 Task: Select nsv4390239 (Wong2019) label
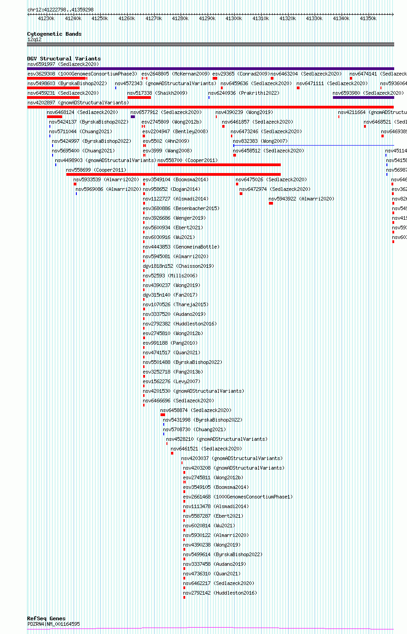[x=244, y=112]
